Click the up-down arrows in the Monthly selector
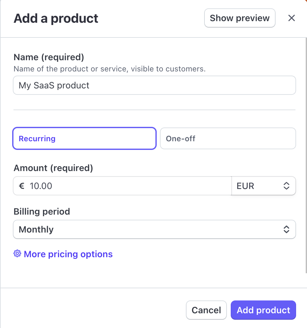The image size is (307, 328). [x=286, y=229]
